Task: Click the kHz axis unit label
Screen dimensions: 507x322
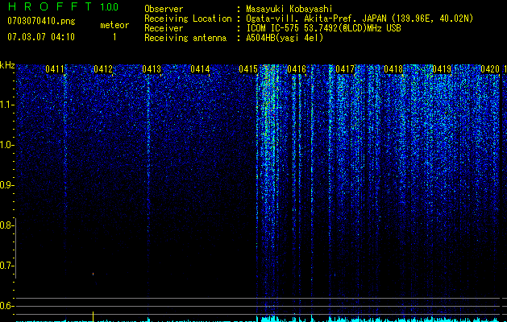Action: point(7,65)
